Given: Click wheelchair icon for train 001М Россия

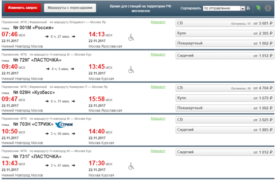Looking at the screenshot, I should 131,37.
